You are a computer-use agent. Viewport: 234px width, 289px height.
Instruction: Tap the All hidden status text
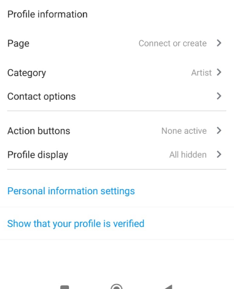coord(188,155)
